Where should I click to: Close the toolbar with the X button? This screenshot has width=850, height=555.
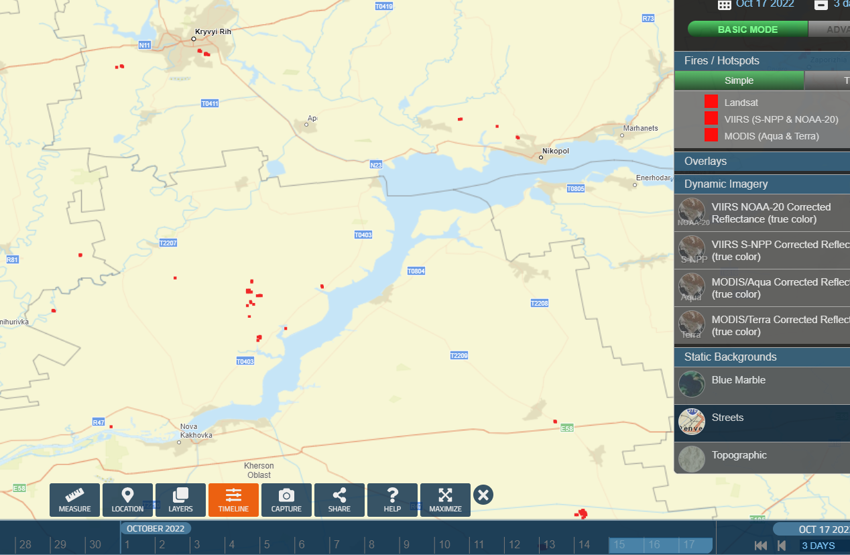[483, 495]
